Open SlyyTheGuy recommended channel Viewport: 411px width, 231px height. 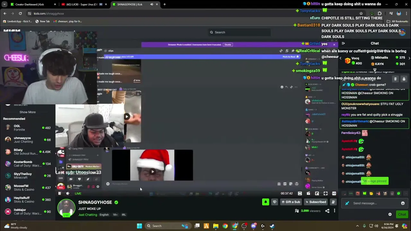click(28, 176)
